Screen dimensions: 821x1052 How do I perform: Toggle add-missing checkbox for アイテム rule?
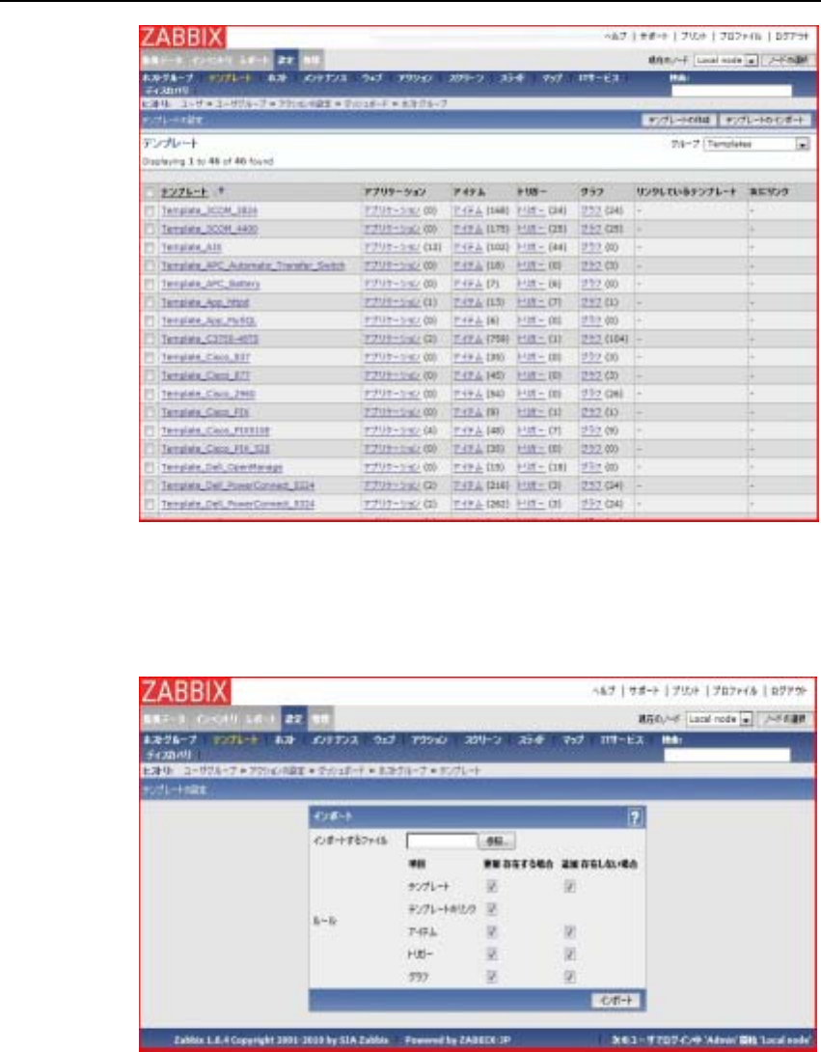(x=569, y=931)
